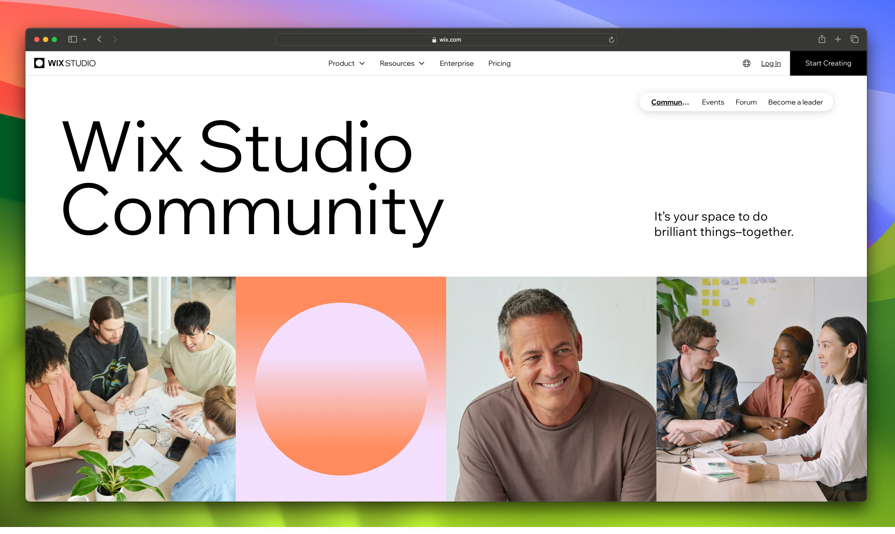Open the Enterprise page
This screenshot has width=895, height=534.
[456, 63]
